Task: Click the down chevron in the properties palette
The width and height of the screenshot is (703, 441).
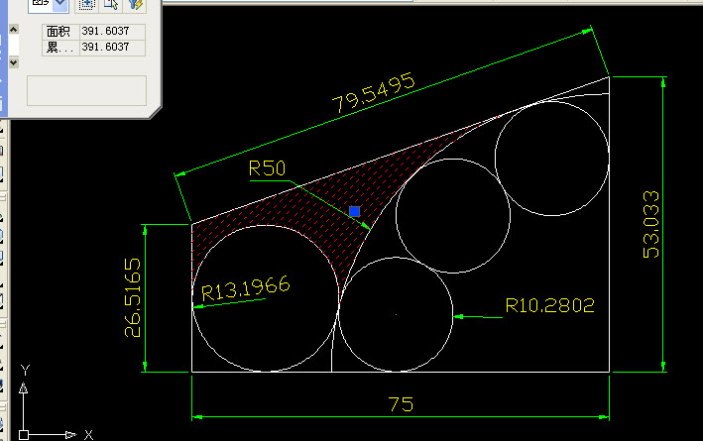Action: (14, 62)
